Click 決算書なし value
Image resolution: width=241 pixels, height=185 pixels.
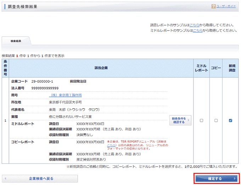point(85,135)
